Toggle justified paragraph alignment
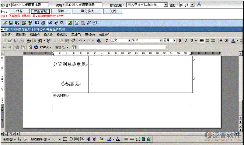 pos(202,41)
